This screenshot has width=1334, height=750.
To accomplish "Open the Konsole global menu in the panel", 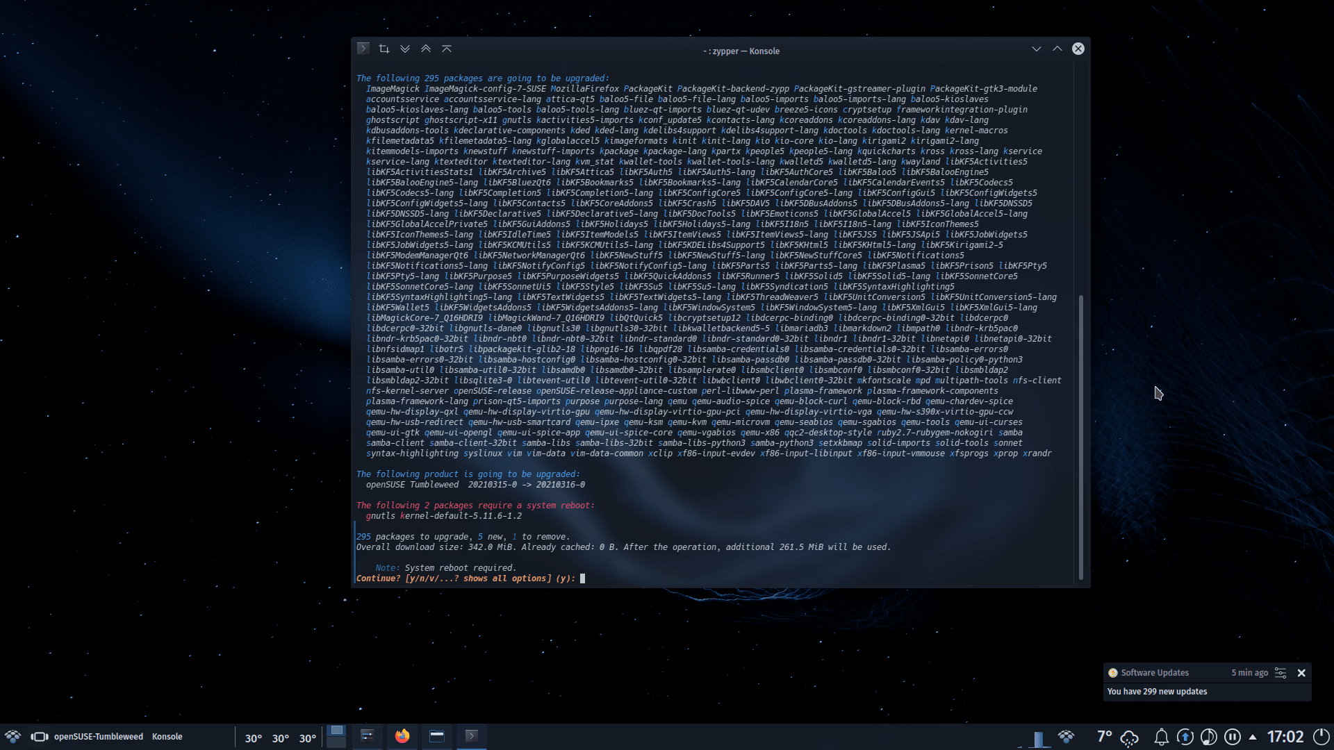I will (x=167, y=737).
